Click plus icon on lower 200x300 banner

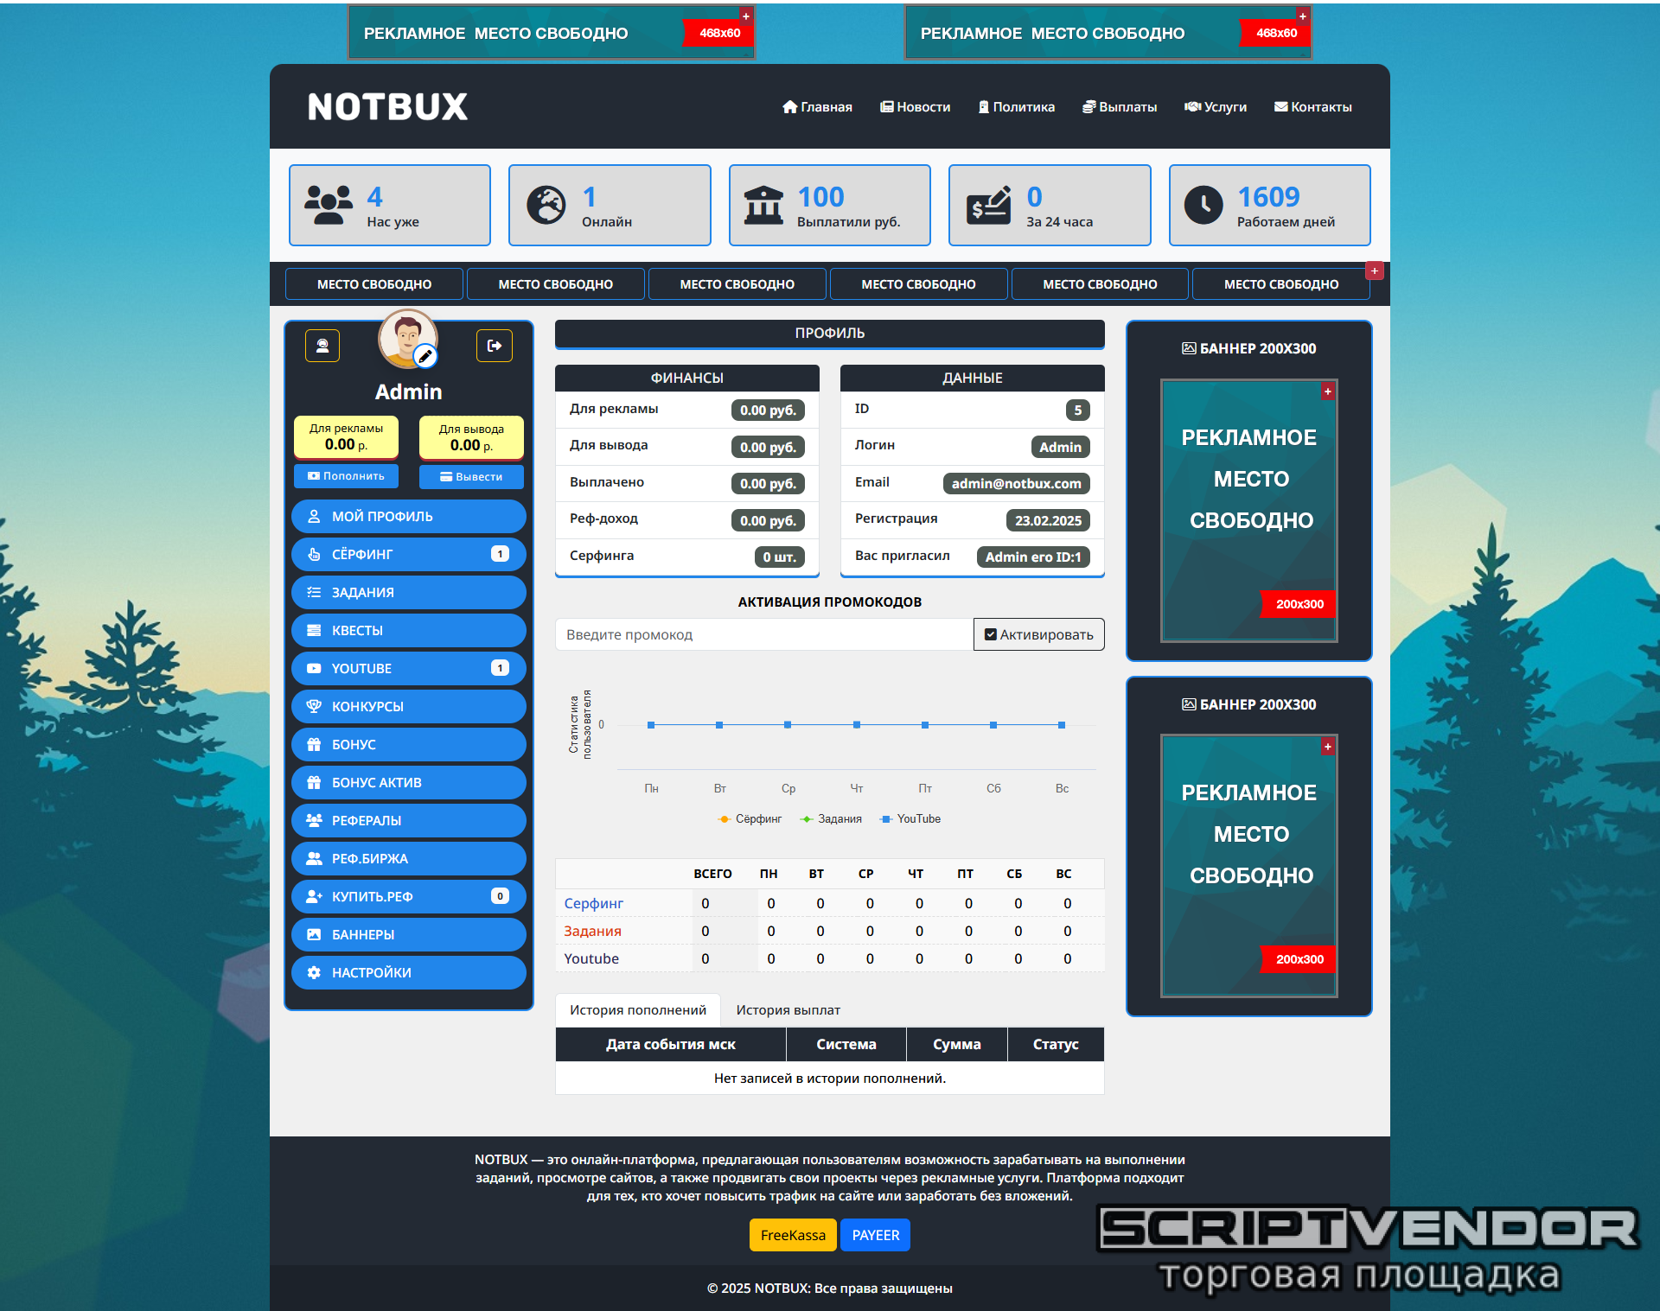click(1327, 747)
